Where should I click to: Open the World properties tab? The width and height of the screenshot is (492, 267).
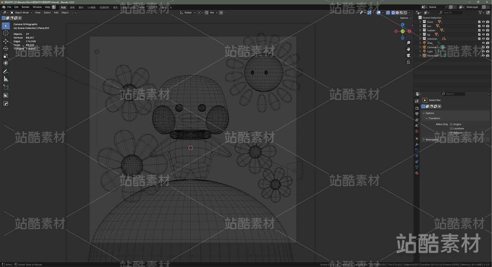click(x=417, y=131)
